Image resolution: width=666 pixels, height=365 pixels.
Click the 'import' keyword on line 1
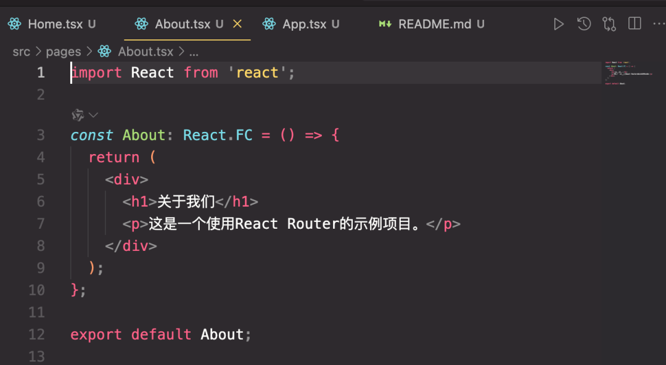[x=96, y=73]
